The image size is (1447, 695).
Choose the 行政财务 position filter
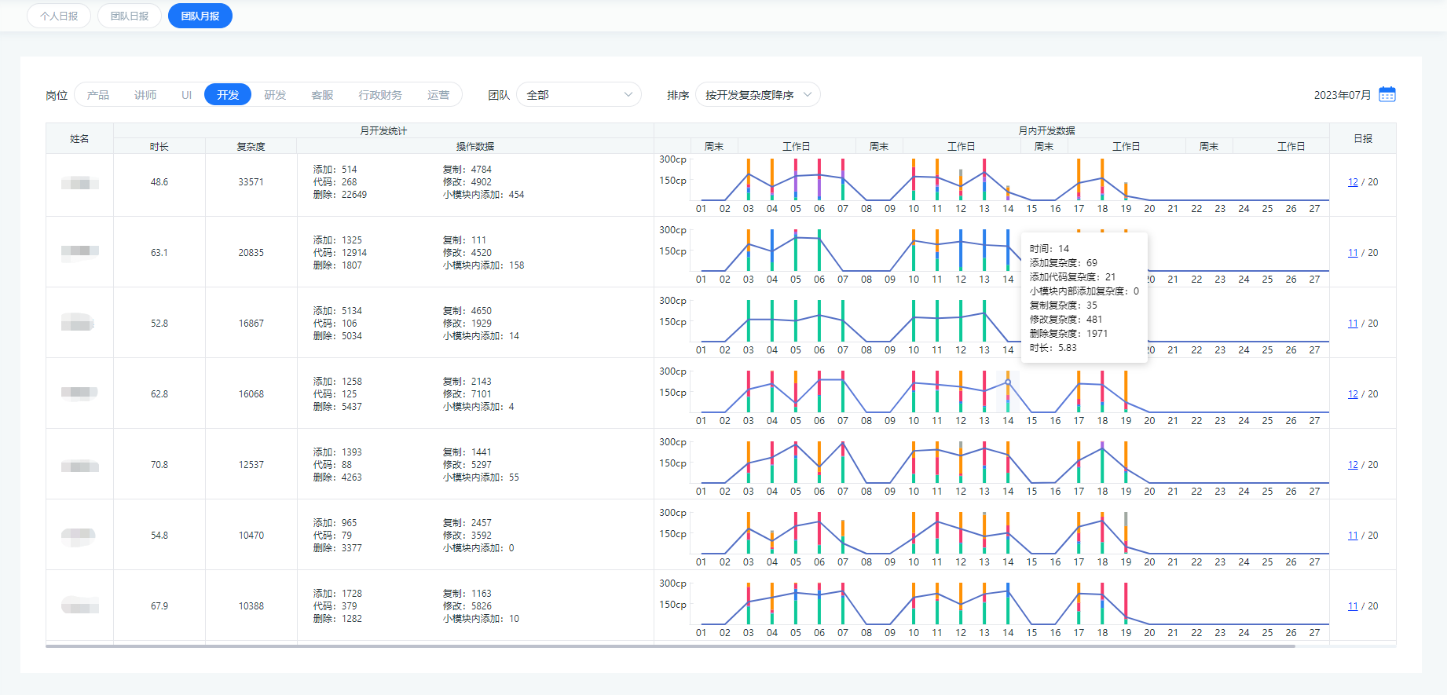pos(380,95)
